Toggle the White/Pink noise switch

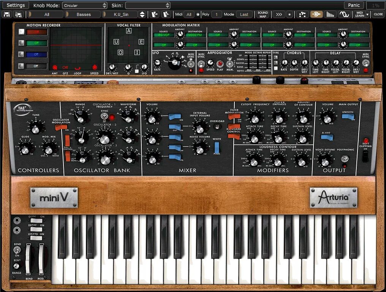(217, 147)
